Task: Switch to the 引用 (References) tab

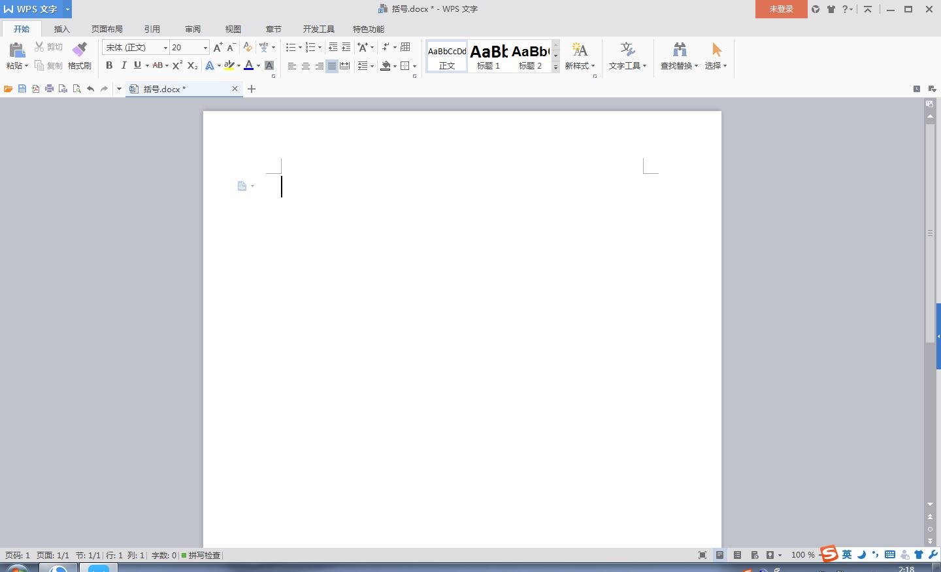Action: click(152, 29)
